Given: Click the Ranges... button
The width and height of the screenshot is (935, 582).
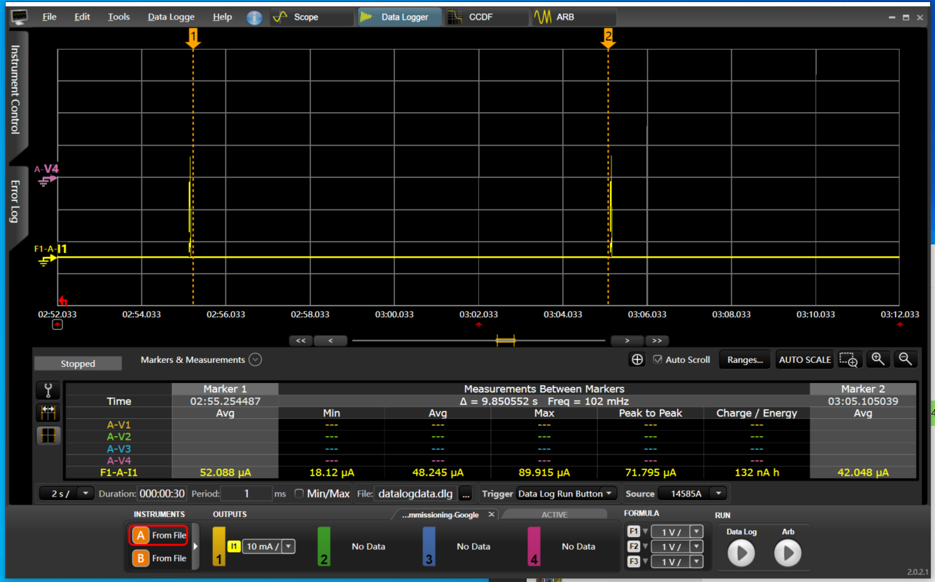Looking at the screenshot, I should pyautogui.click(x=745, y=359).
